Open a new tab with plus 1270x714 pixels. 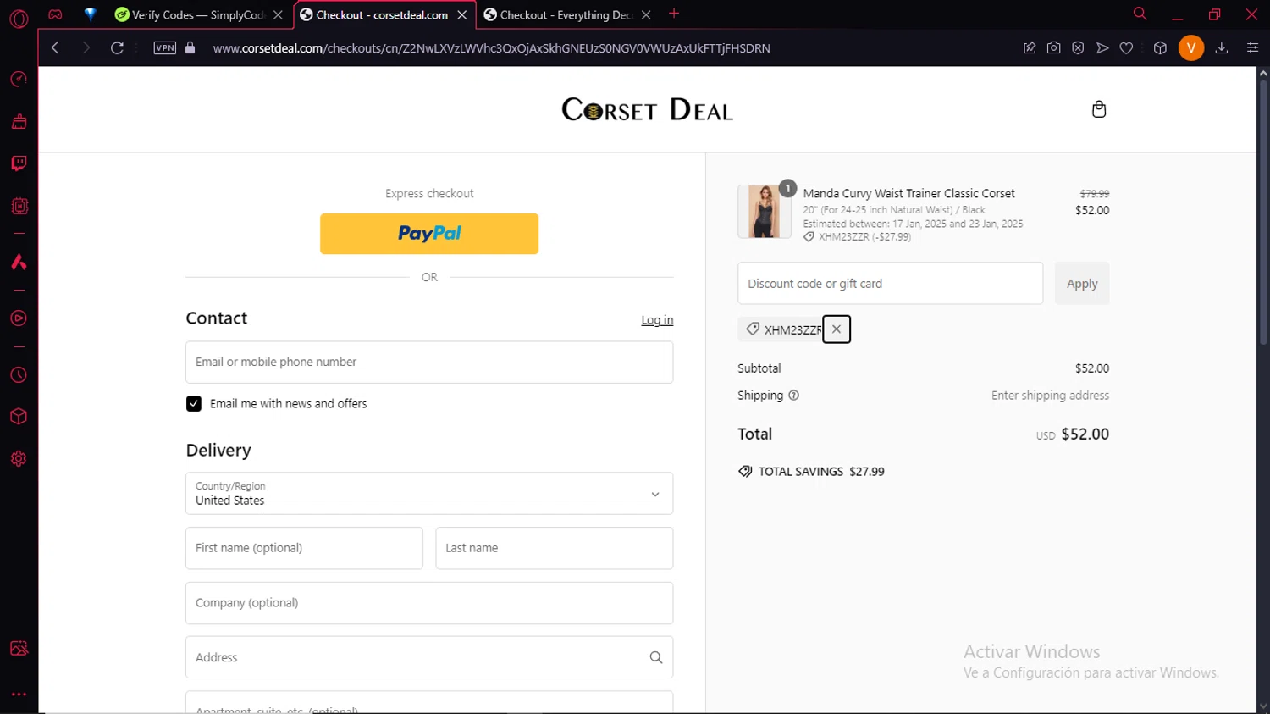(x=674, y=14)
